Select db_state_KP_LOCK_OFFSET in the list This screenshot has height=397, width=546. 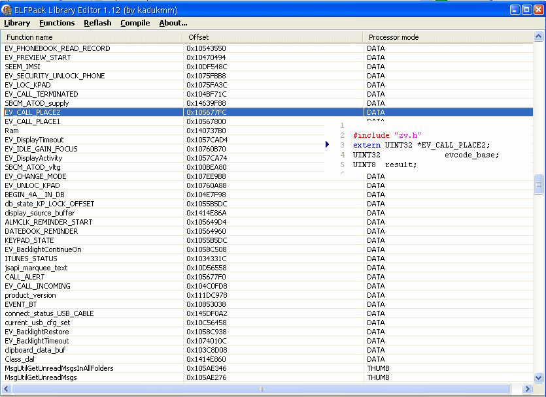267,204
